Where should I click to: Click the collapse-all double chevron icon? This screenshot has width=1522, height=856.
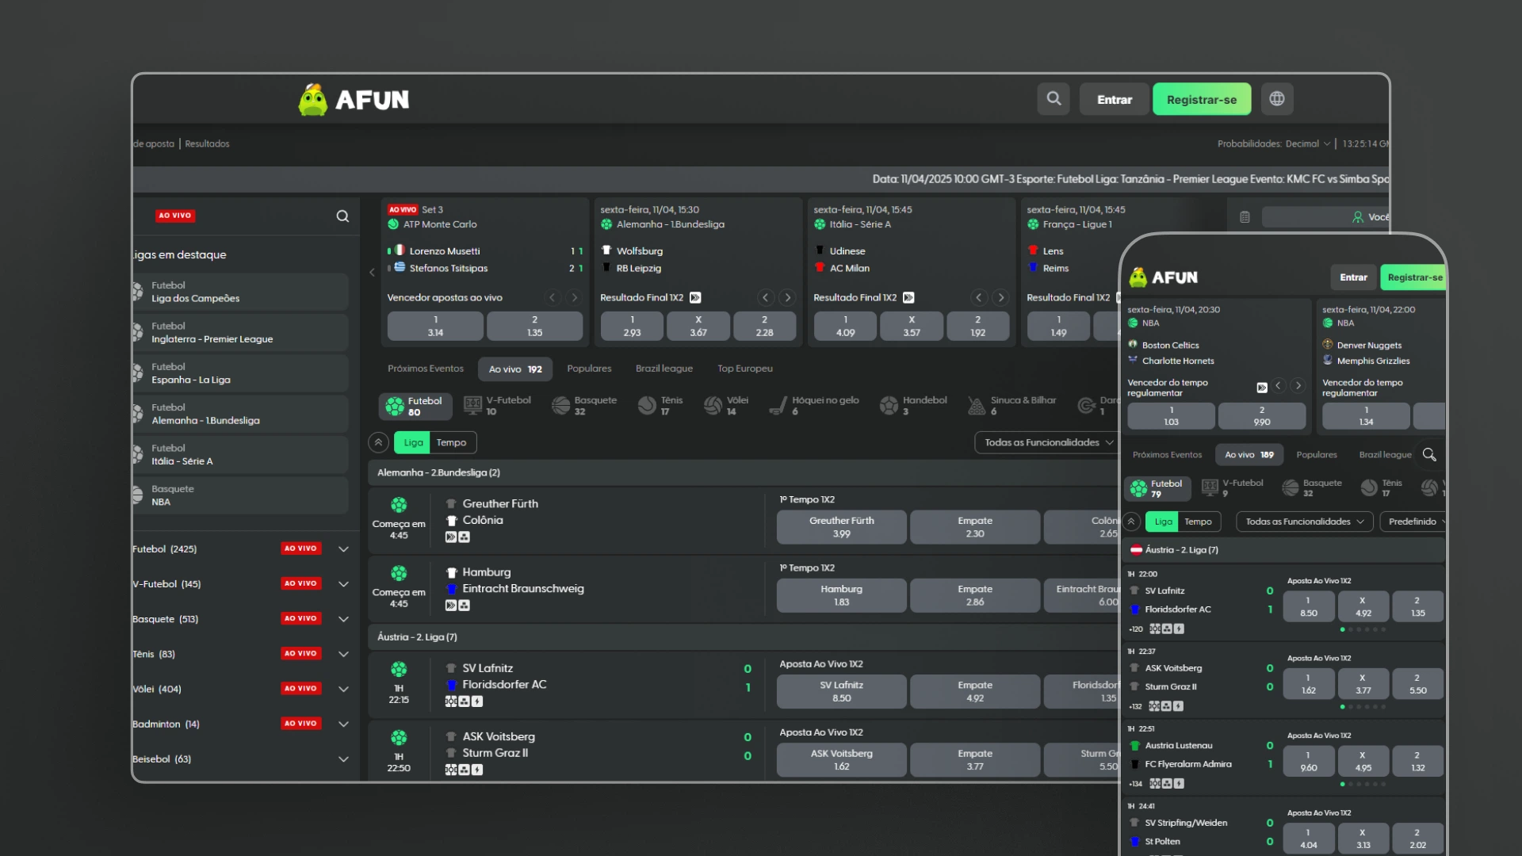[x=379, y=442]
